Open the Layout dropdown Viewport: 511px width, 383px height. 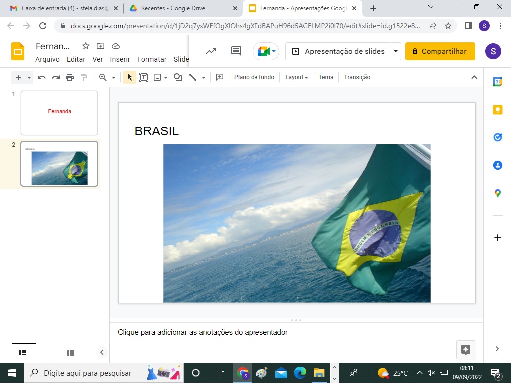click(296, 77)
